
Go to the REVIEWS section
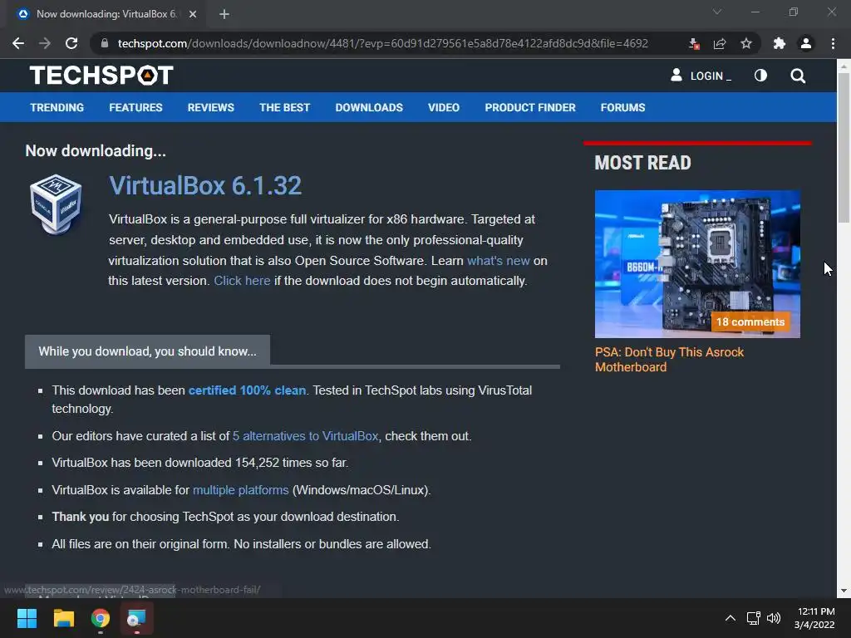click(x=210, y=107)
